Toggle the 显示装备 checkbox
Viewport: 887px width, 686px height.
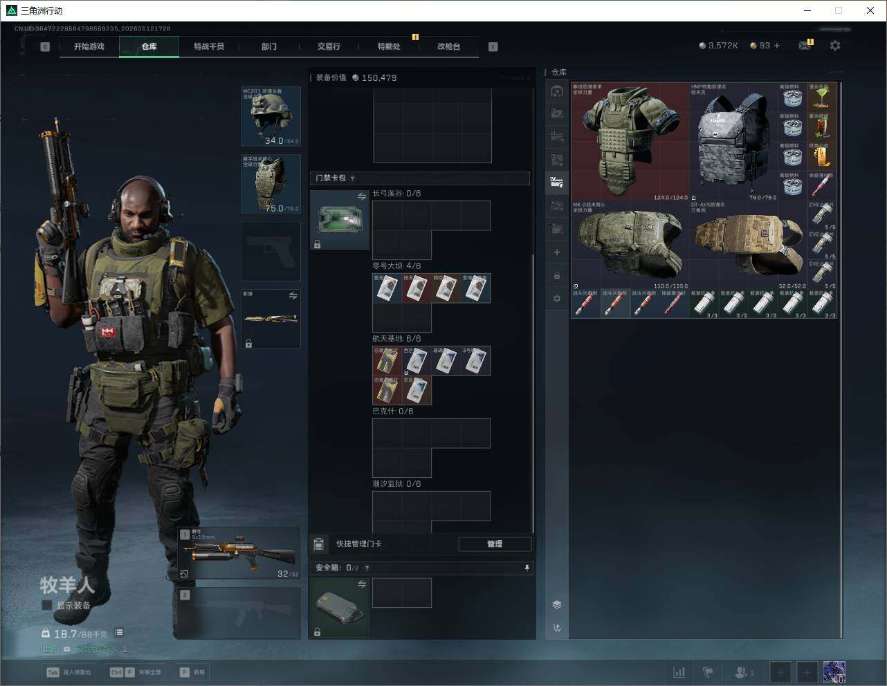point(47,605)
